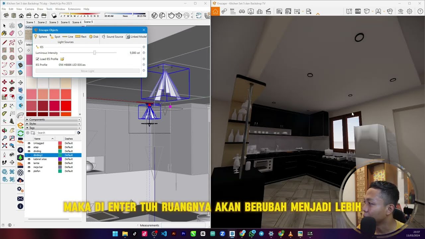The image size is (425, 239).
Task: Select the Paint Bucket tool
Action: click(x=4, y=33)
